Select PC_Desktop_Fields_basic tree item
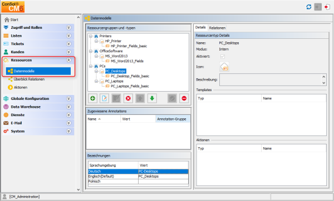This screenshot has height=201, width=334. pos(130,76)
